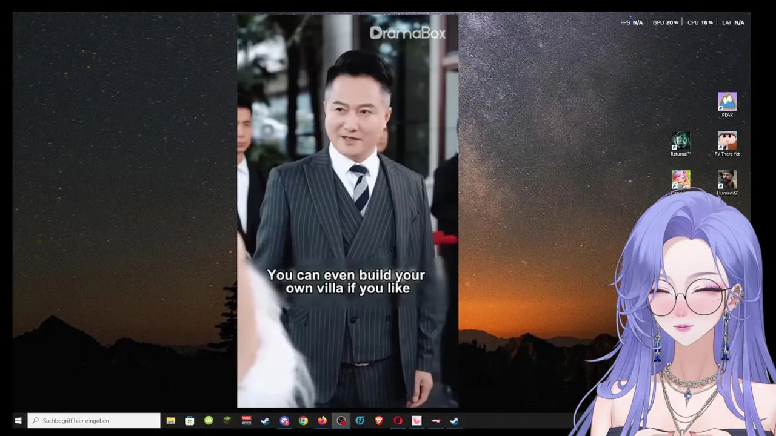Open Firefox from the taskbar

click(x=322, y=421)
